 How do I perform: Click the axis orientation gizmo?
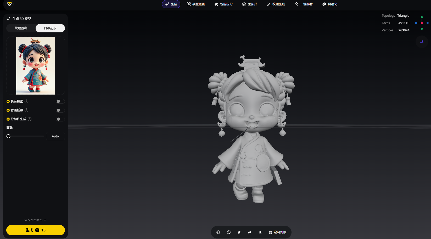(x=422, y=23)
